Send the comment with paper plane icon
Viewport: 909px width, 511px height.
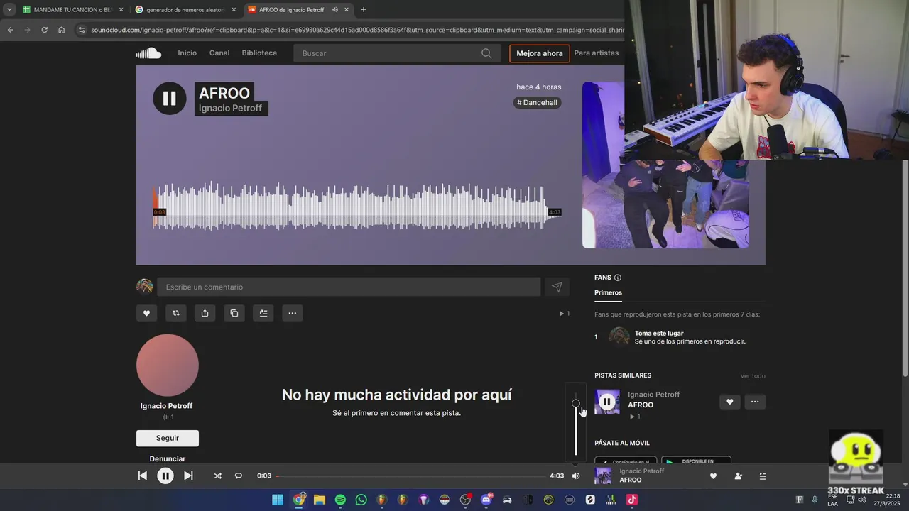pos(557,287)
